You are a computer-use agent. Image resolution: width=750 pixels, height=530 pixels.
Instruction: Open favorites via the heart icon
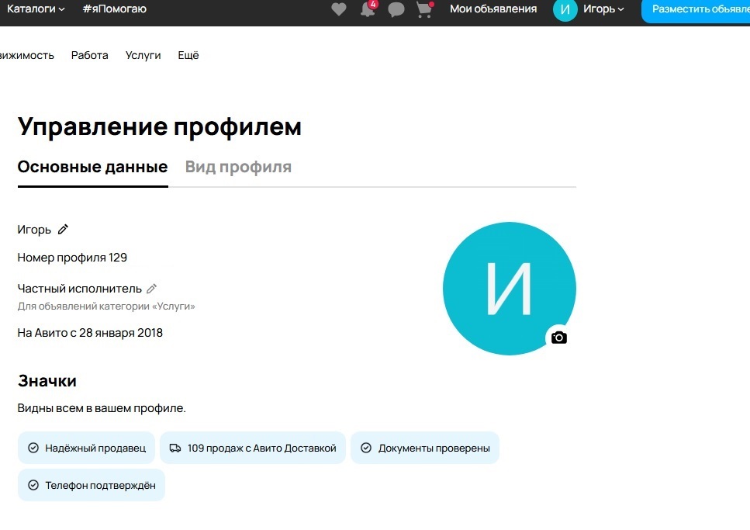coord(338,9)
